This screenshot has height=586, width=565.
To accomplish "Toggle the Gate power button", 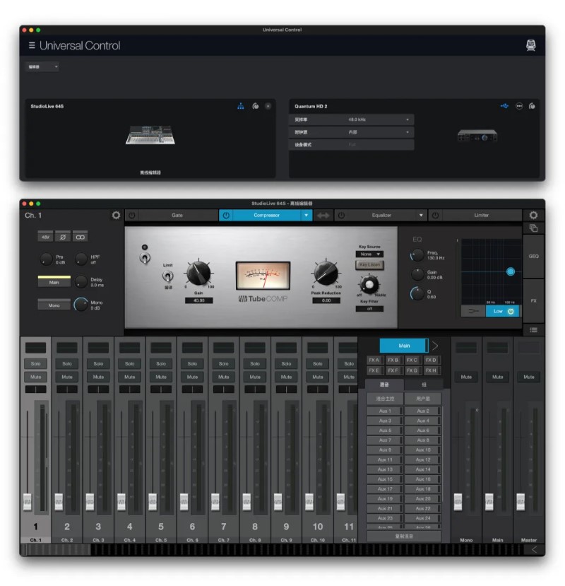I will point(132,216).
